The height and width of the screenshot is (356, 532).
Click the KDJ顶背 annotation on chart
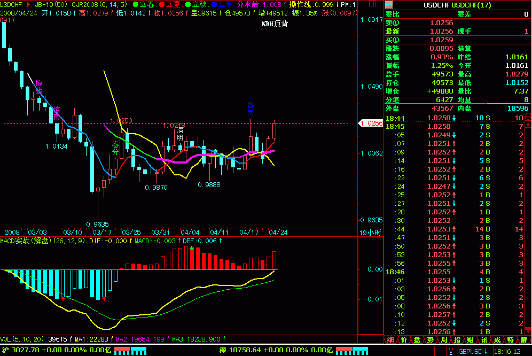pyautogui.click(x=275, y=24)
